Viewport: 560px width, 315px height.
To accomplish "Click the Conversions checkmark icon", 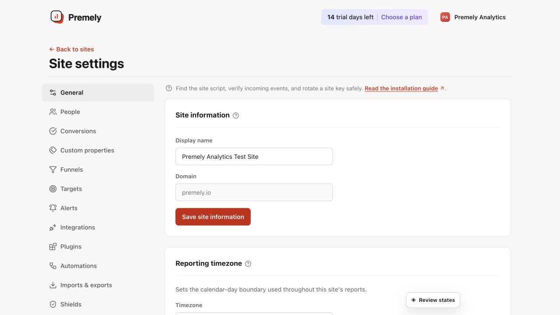I will pos(53,131).
